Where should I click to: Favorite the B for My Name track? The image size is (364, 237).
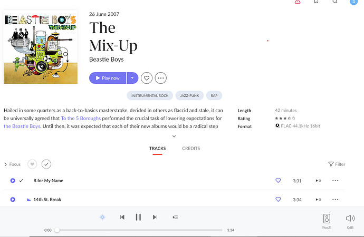click(x=278, y=181)
